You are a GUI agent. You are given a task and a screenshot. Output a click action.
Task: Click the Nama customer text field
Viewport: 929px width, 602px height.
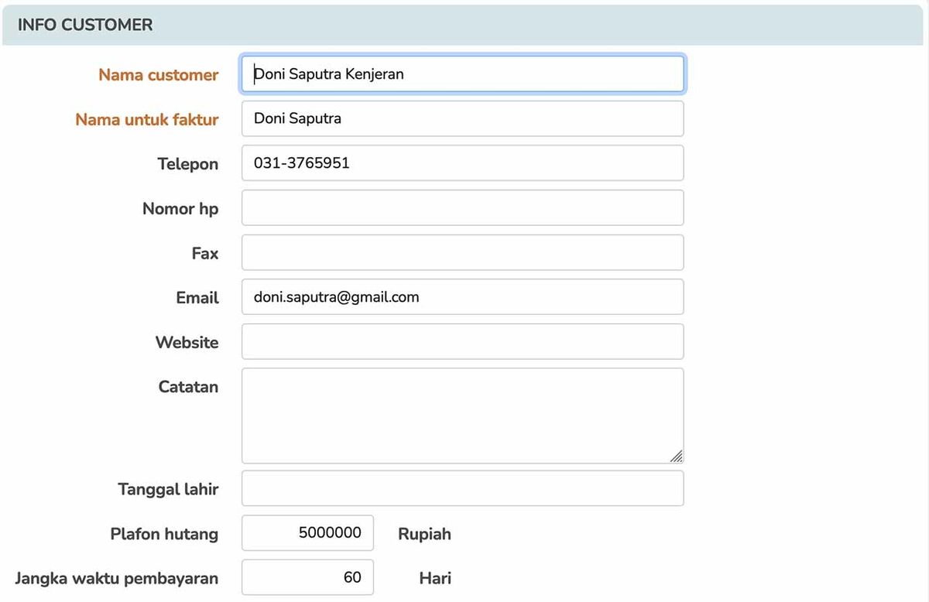coord(462,74)
